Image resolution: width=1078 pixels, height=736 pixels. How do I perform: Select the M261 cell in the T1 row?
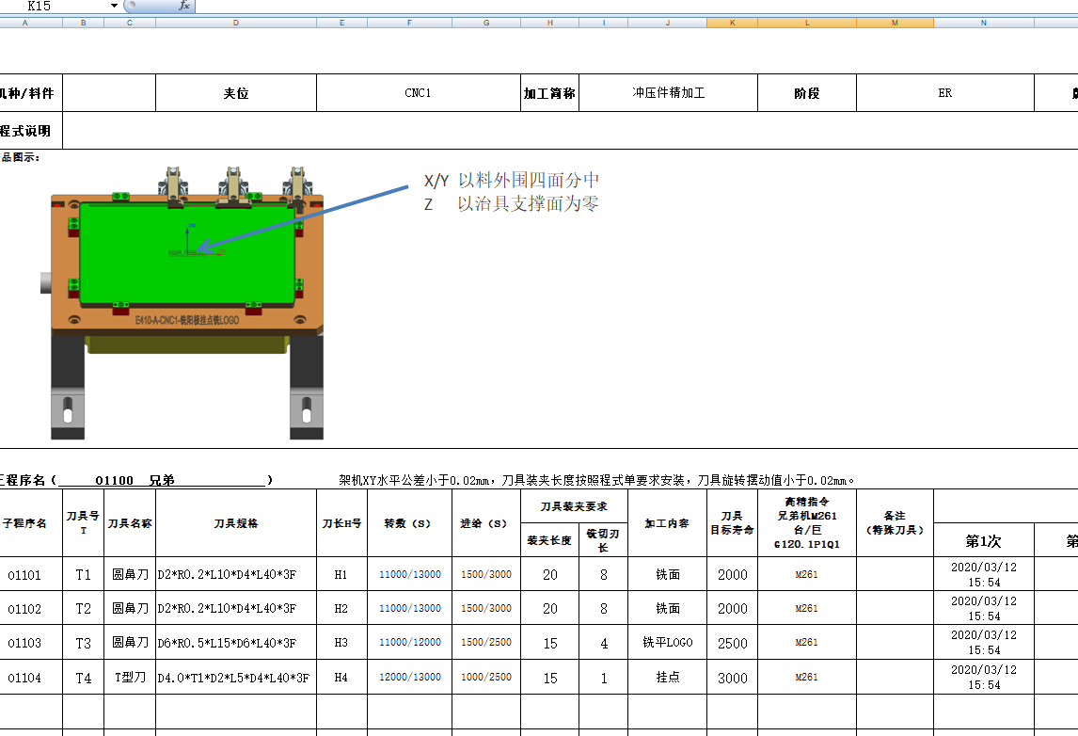pyautogui.click(x=805, y=573)
